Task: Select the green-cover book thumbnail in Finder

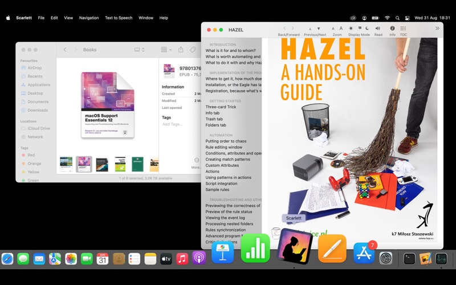Action: pyautogui.click(x=137, y=164)
